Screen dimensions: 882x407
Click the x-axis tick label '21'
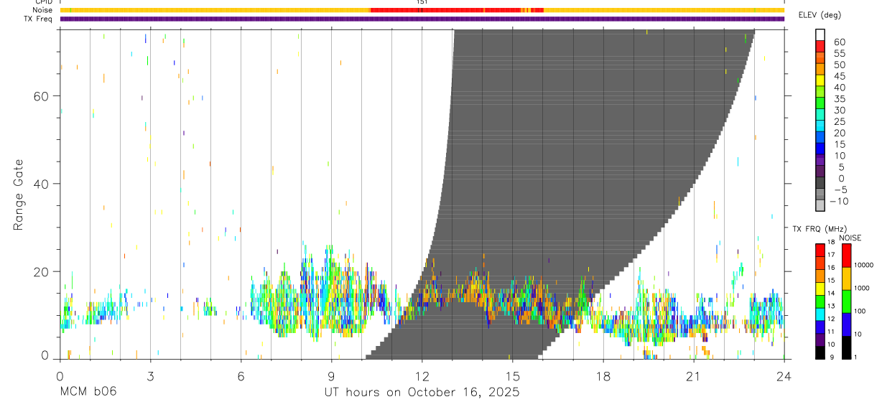pos(693,376)
